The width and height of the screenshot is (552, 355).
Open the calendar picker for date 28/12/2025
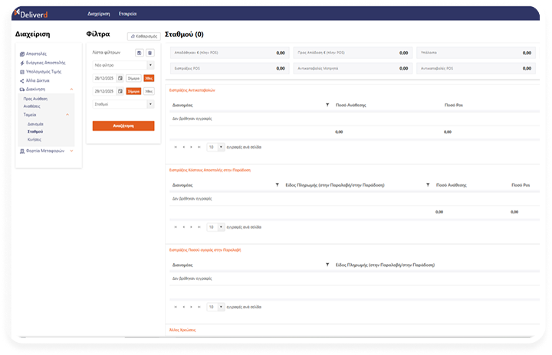pyautogui.click(x=120, y=78)
